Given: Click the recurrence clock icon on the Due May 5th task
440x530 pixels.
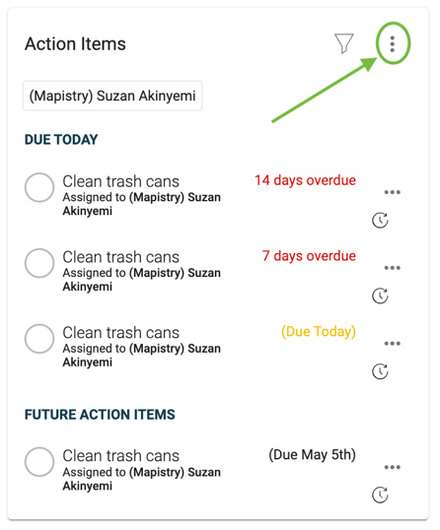Looking at the screenshot, I should tap(380, 496).
